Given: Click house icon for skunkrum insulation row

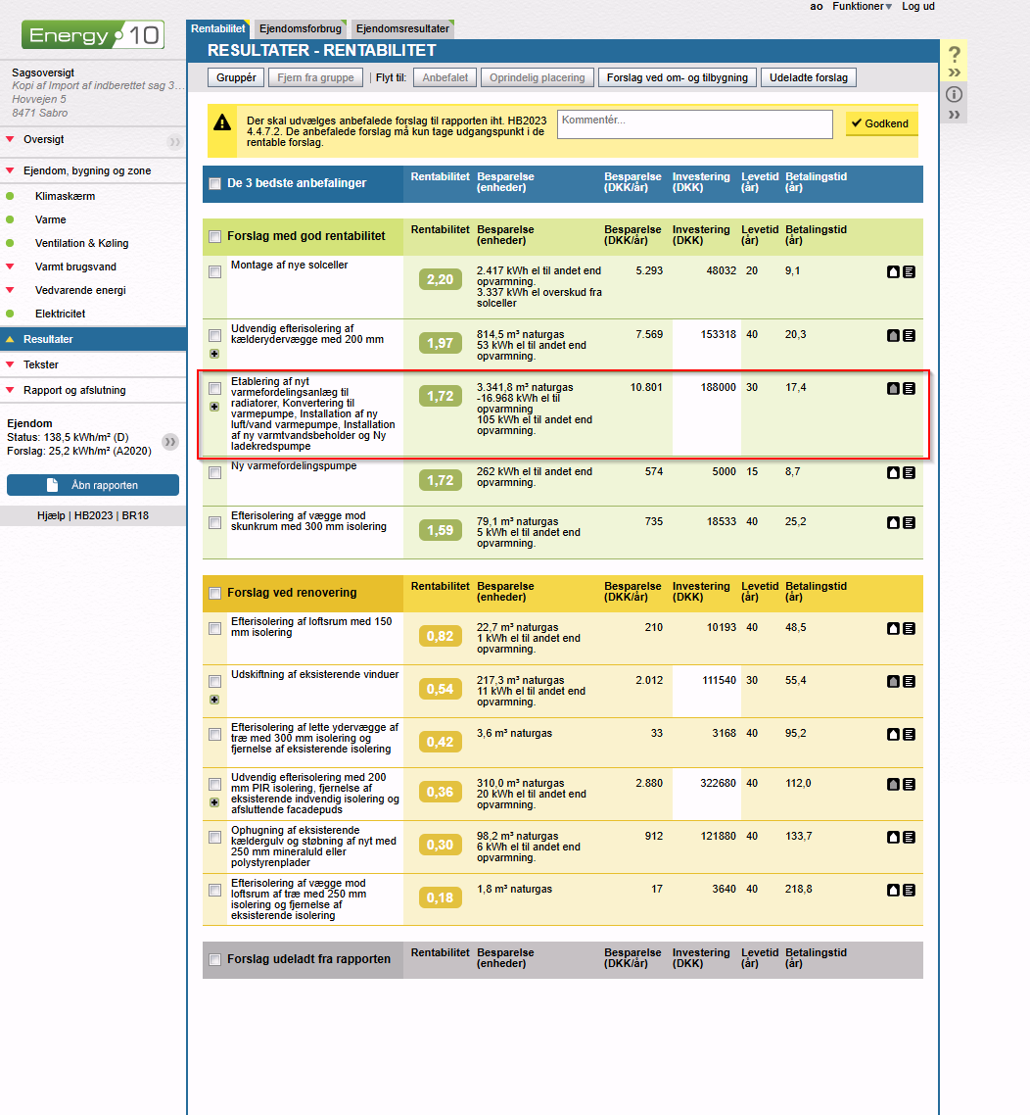Looking at the screenshot, I should click(x=893, y=523).
